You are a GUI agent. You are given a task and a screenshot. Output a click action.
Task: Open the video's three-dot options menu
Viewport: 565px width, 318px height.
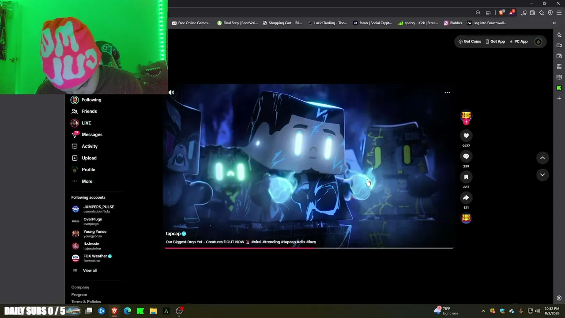coord(447,92)
